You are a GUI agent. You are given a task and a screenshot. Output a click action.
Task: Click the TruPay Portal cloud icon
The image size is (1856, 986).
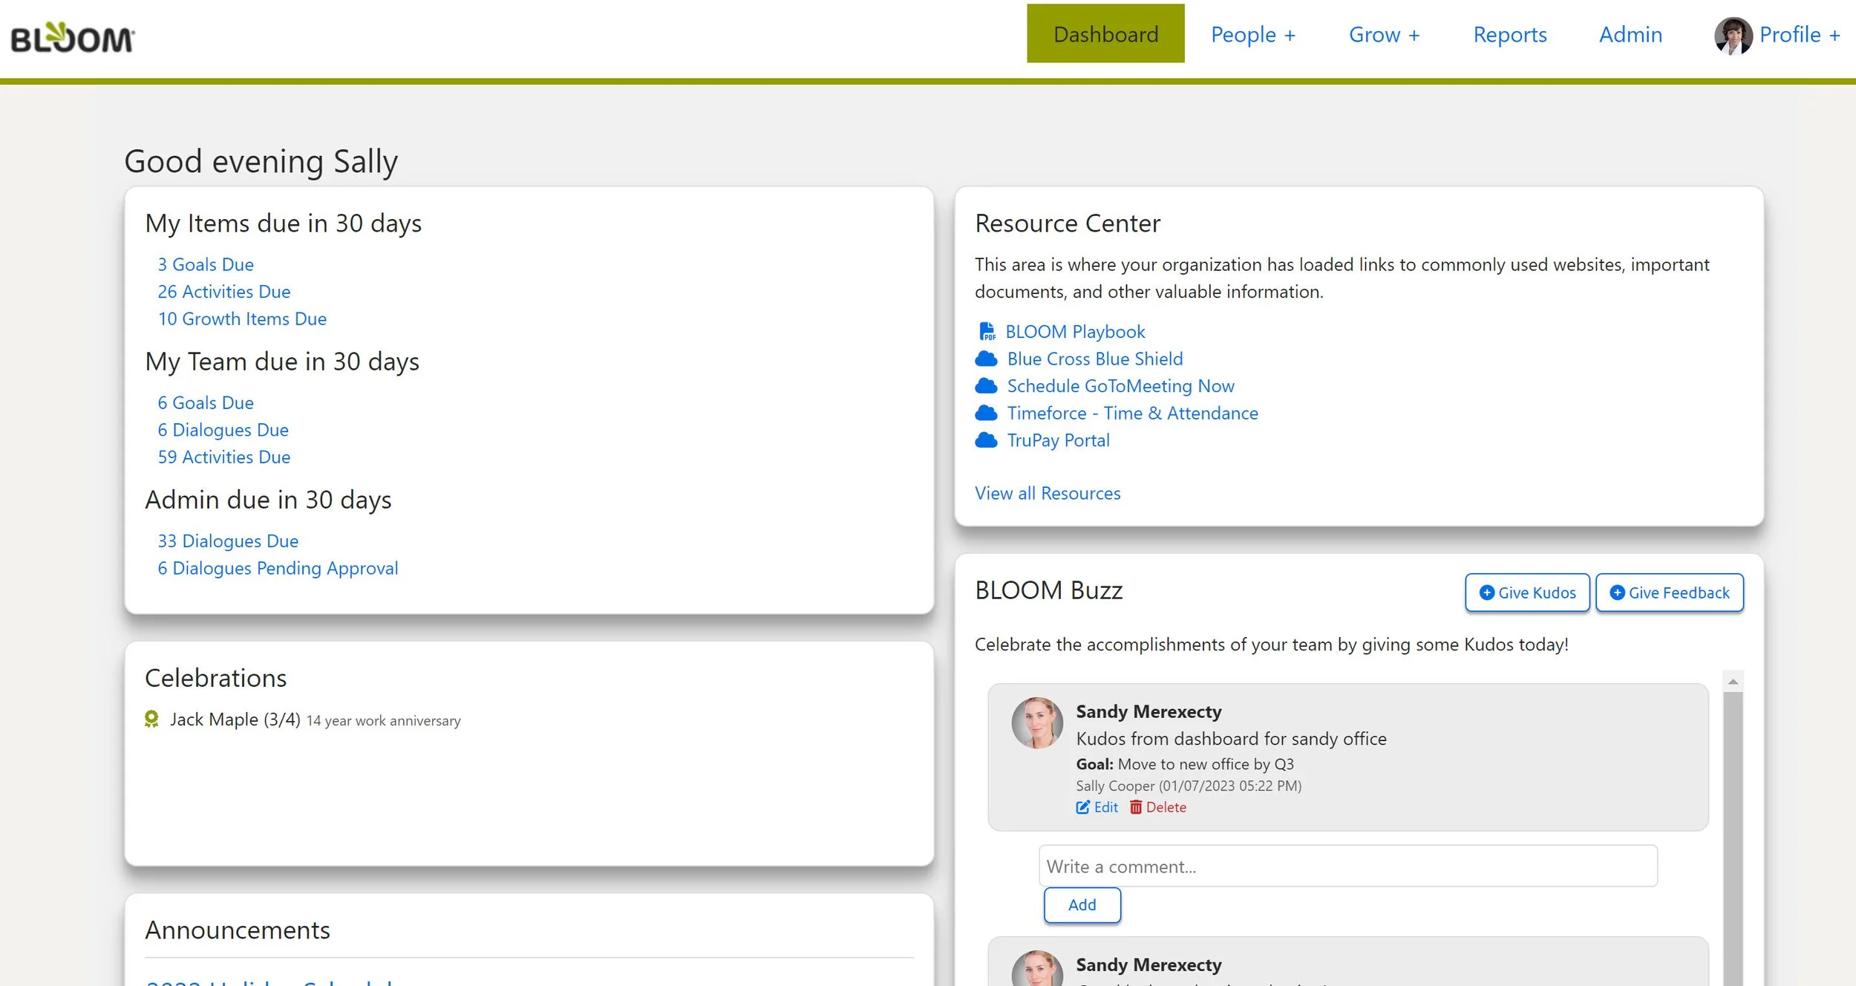[986, 440]
